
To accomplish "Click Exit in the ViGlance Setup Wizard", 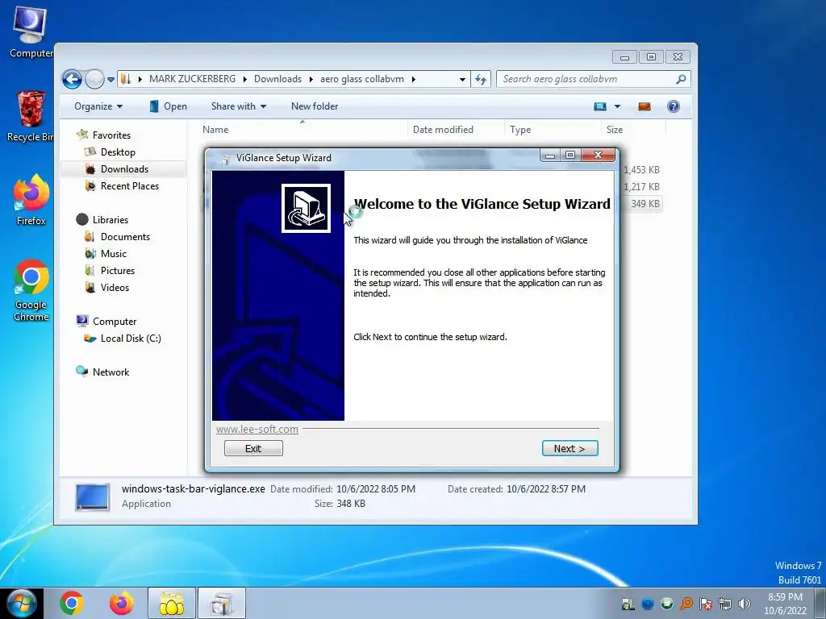I will pos(253,448).
